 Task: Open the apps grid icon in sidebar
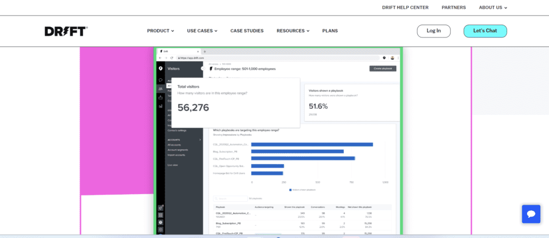pyautogui.click(x=160, y=215)
